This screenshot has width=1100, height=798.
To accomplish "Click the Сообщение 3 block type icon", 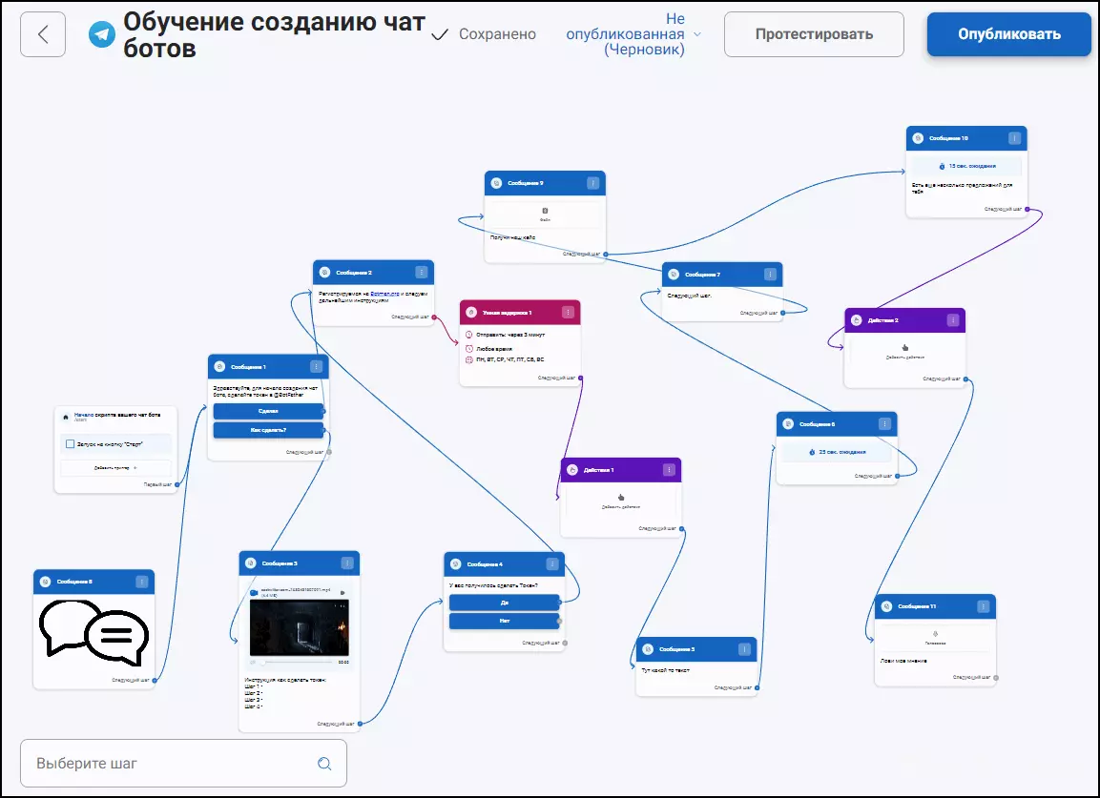I will (251, 563).
